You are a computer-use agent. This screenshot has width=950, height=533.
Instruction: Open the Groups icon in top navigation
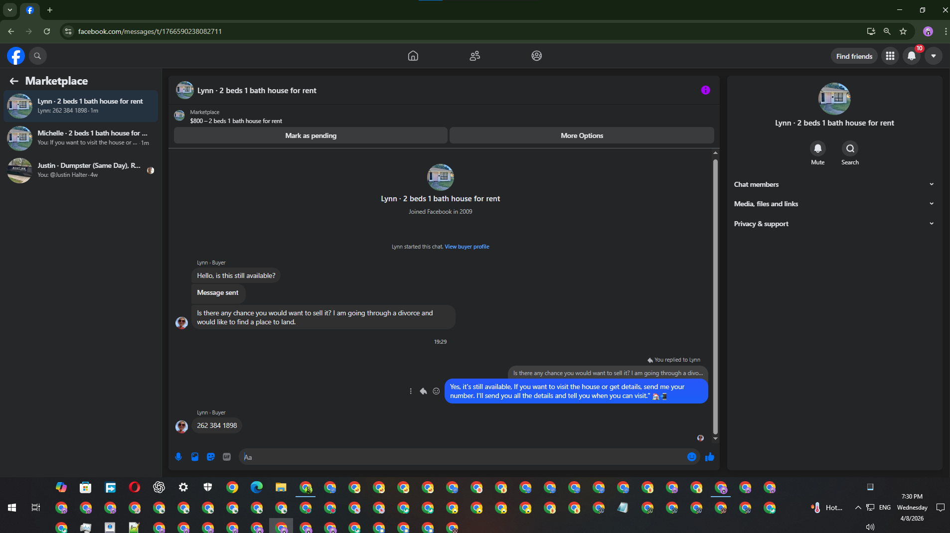click(536, 56)
